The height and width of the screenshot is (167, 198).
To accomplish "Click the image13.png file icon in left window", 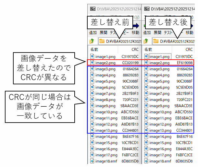I will [x=92, y=130].
